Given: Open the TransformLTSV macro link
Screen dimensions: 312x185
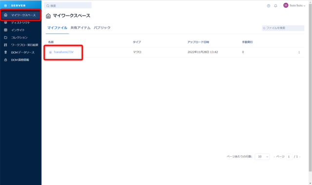Looking at the screenshot, I should point(63,52).
